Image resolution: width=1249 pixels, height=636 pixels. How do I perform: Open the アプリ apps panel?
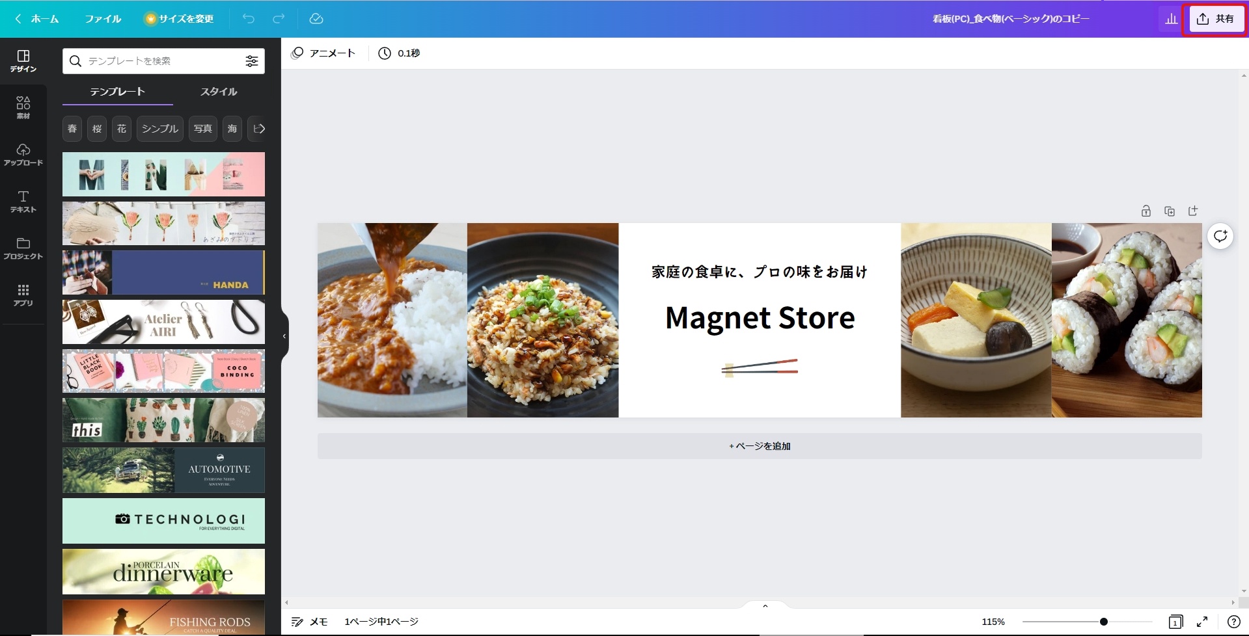[x=23, y=295]
